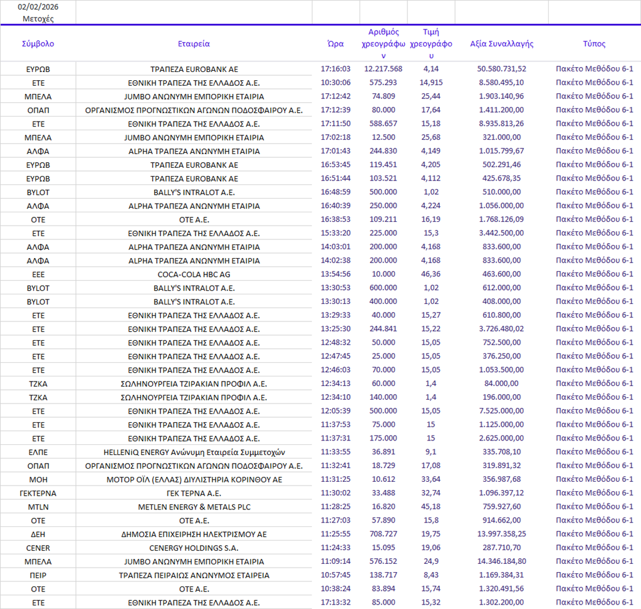Select the COCA-COLA HBC AG company cell
The height and width of the screenshot is (609, 641).
pyautogui.click(x=194, y=274)
